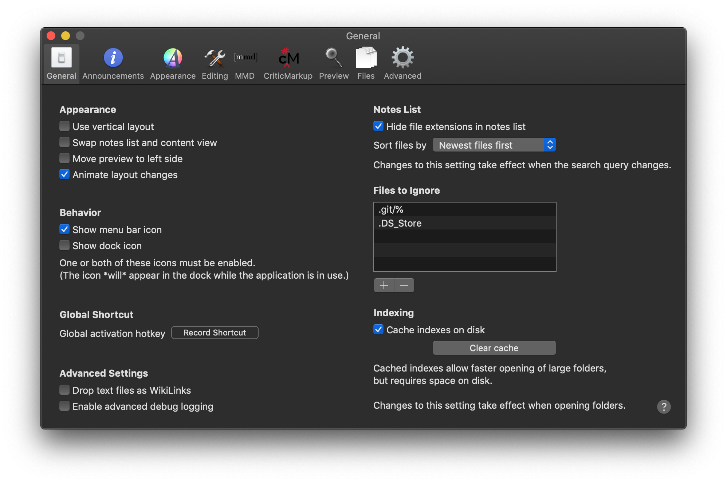Open the Sort files by dropdown

coord(494,145)
